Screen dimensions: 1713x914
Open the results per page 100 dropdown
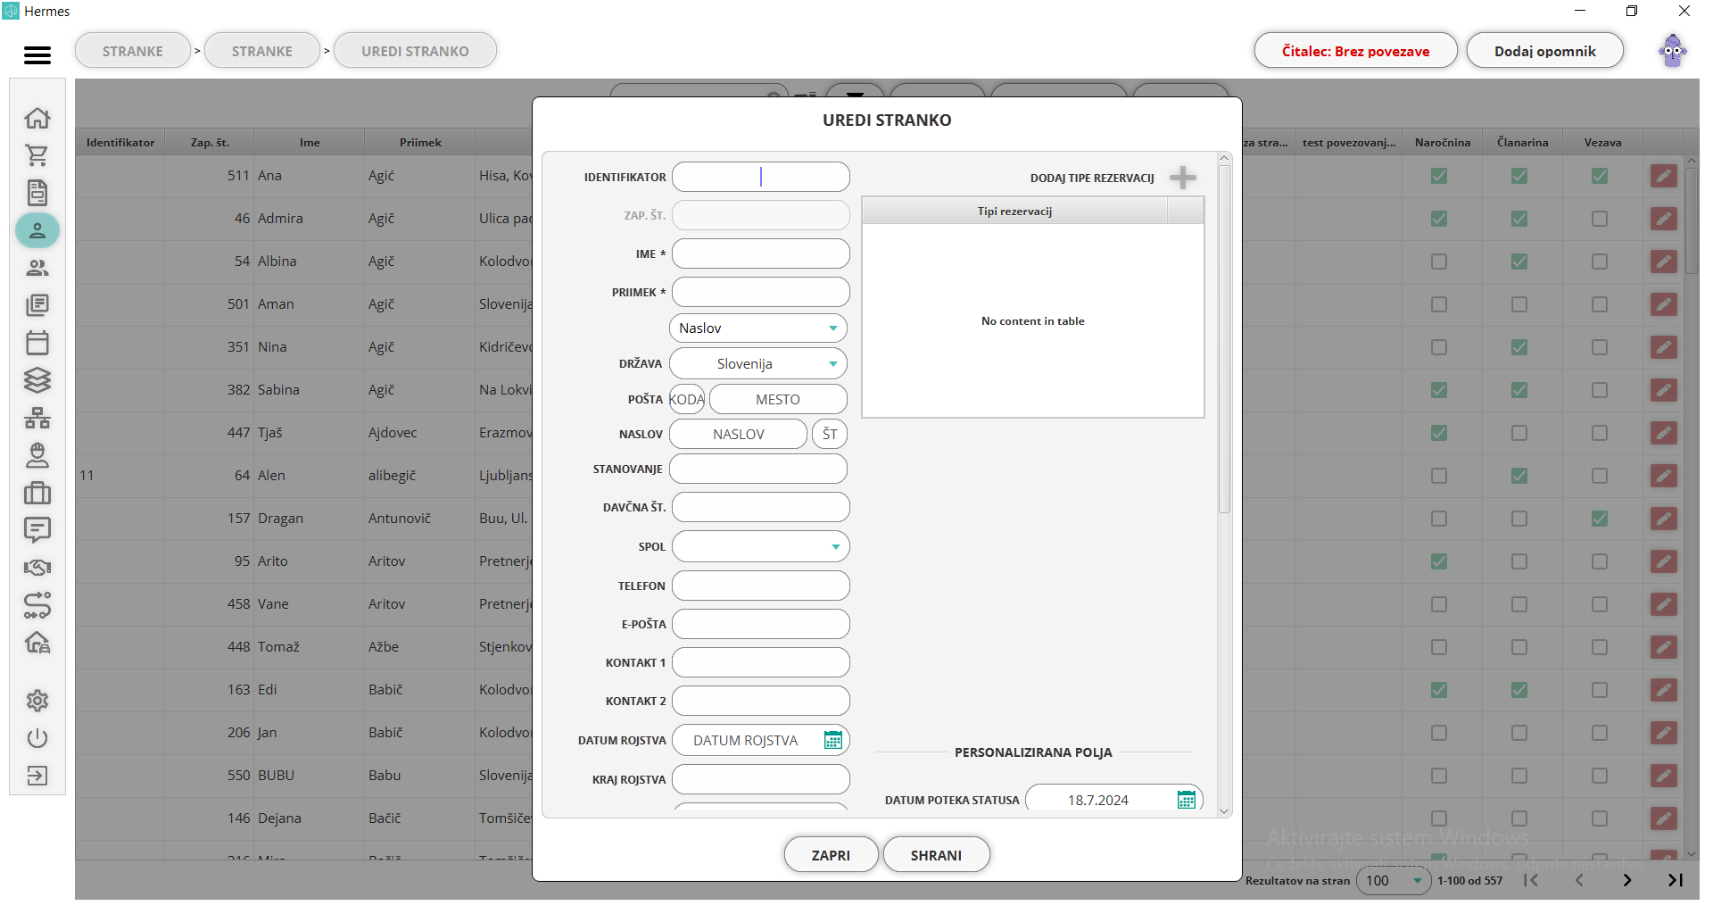tap(1394, 881)
